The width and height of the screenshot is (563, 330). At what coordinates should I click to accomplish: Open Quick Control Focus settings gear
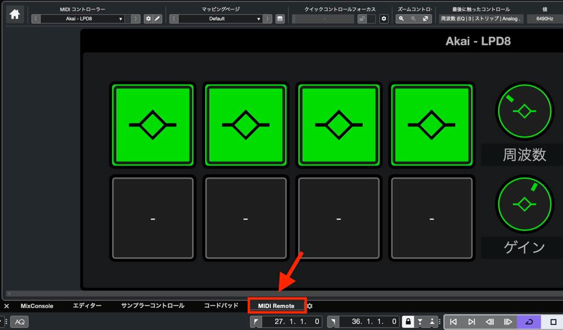(x=384, y=19)
